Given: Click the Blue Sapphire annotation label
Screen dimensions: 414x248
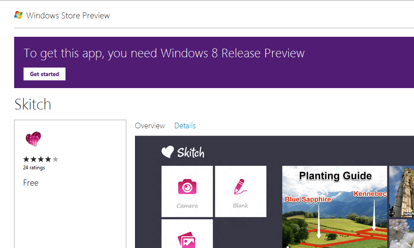Looking at the screenshot, I should pos(308,199).
